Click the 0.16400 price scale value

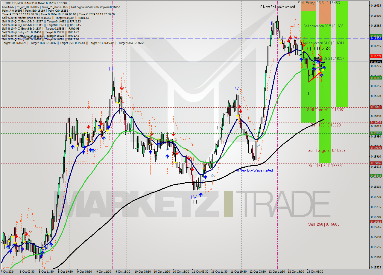pos(376,16)
